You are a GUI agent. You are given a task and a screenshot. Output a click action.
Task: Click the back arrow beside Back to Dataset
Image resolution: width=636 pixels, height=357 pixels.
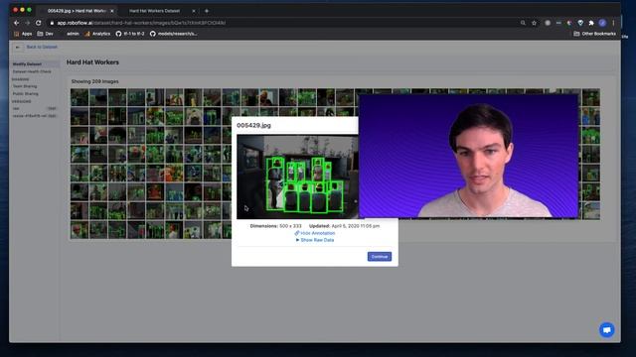pos(18,48)
